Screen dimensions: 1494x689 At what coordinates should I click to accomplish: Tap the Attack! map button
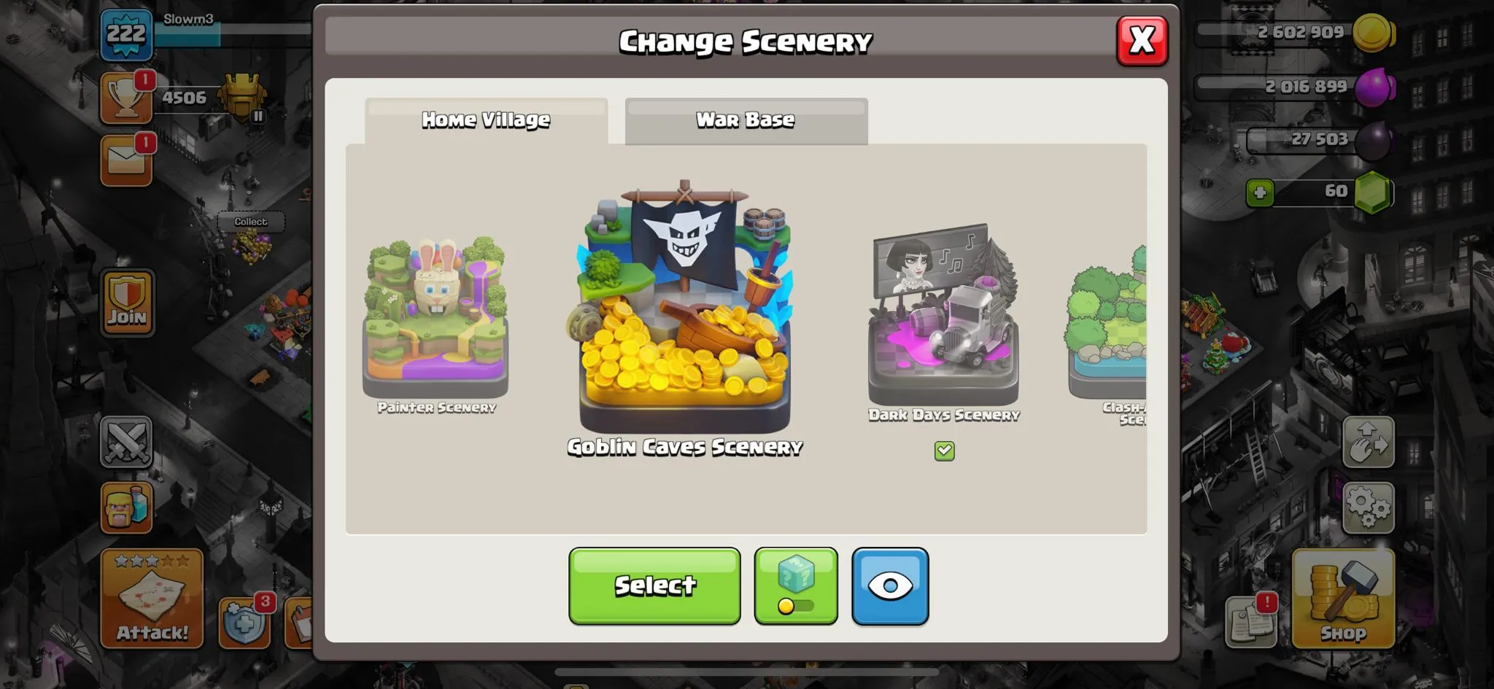click(152, 599)
